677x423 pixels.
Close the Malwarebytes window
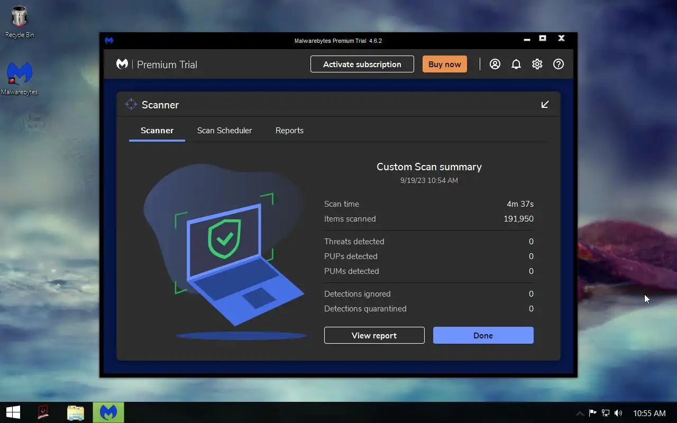point(562,39)
